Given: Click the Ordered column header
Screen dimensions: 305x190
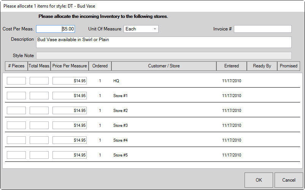Looking at the screenshot, I should [100, 66].
